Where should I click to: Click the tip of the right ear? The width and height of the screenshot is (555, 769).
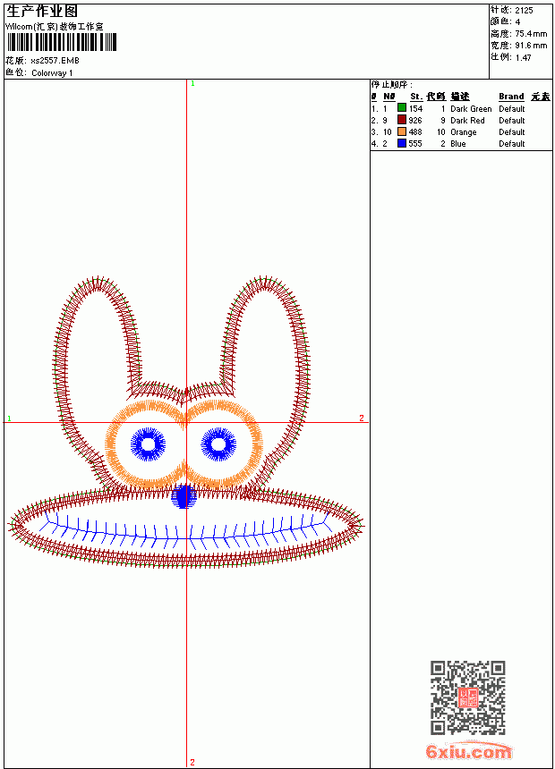point(264,282)
